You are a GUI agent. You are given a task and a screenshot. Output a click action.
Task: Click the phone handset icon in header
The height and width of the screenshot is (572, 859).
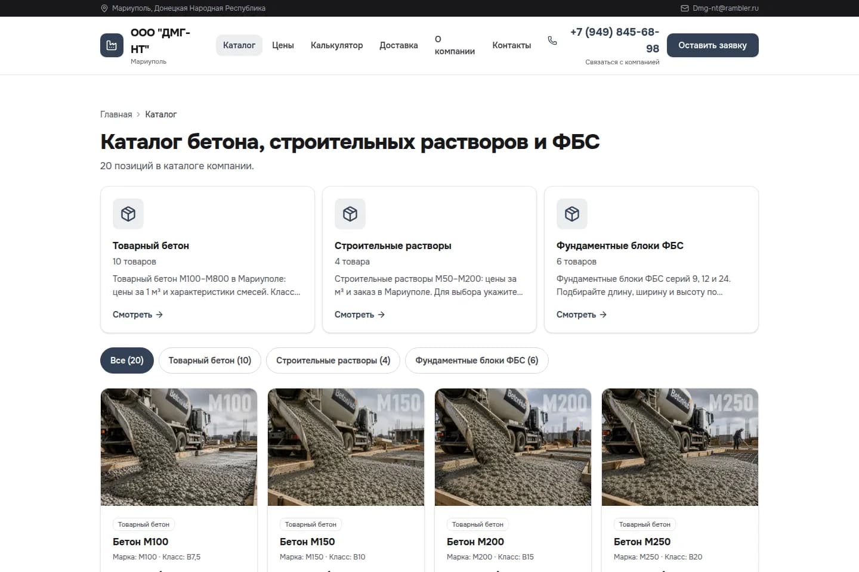point(552,41)
